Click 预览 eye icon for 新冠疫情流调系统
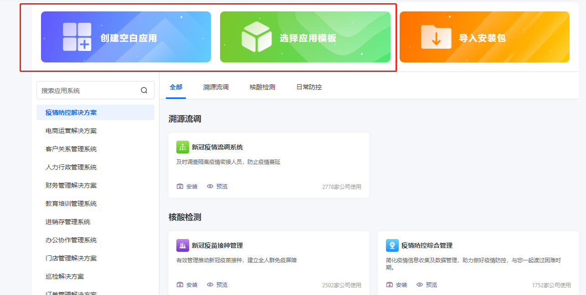The height and width of the screenshot is (295, 586). (210, 187)
